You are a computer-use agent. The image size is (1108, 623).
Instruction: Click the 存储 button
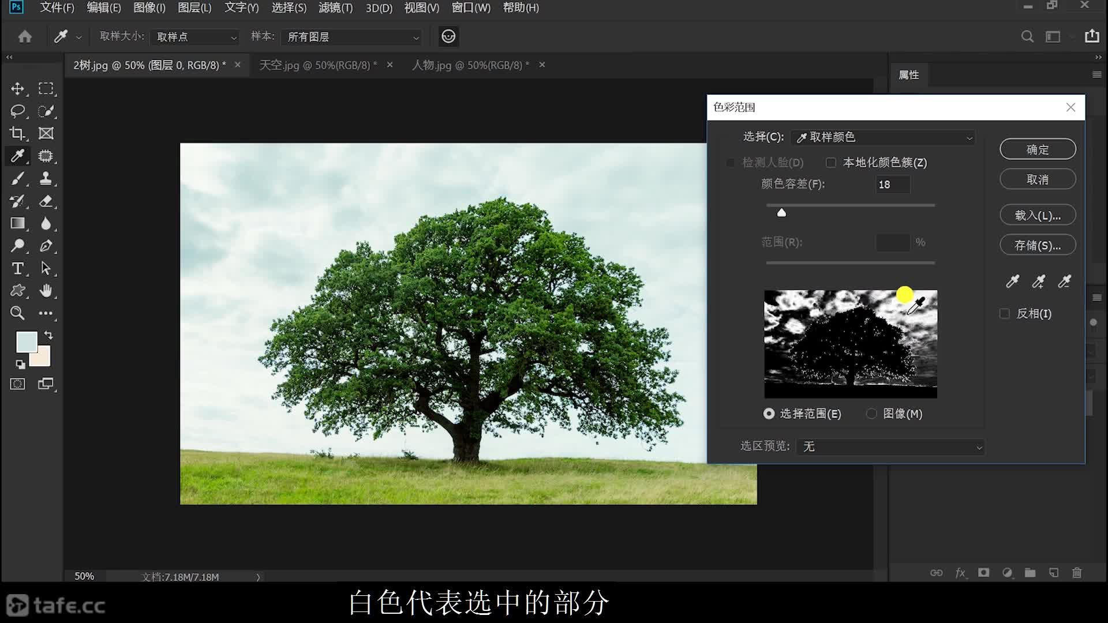[x=1038, y=245]
